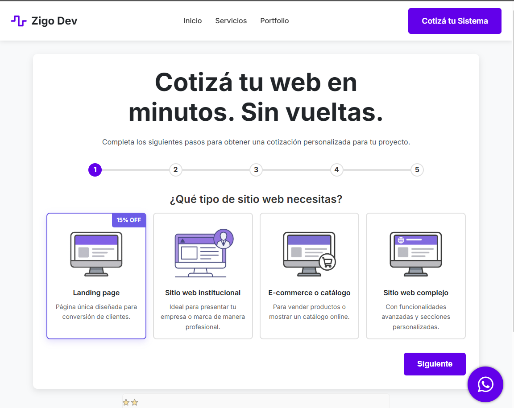The height and width of the screenshot is (408, 514).
Task: Open the Portfolio menu
Action: click(x=274, y=21)
